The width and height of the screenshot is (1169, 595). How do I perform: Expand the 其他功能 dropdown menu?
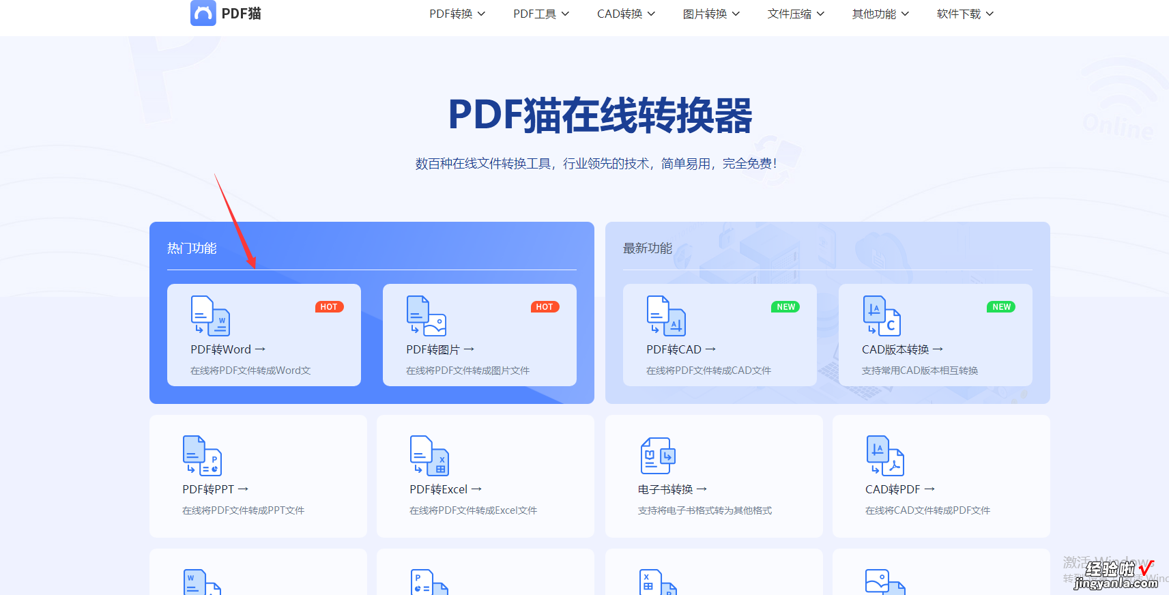[880, 14]
